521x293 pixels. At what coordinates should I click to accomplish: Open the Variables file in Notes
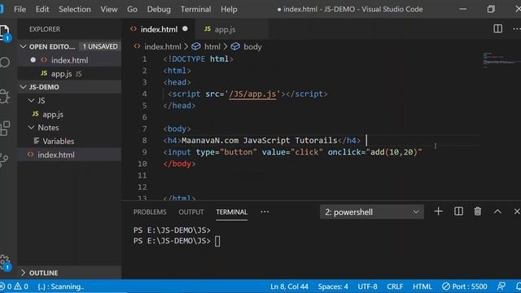tap(69, 141)
